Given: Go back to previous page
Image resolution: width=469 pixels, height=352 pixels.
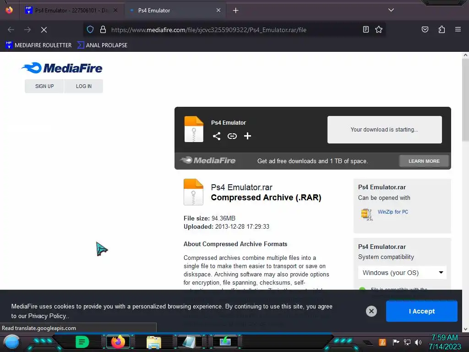Looking at the screenshot, I should pyautogui.click(x=11, y=30).
